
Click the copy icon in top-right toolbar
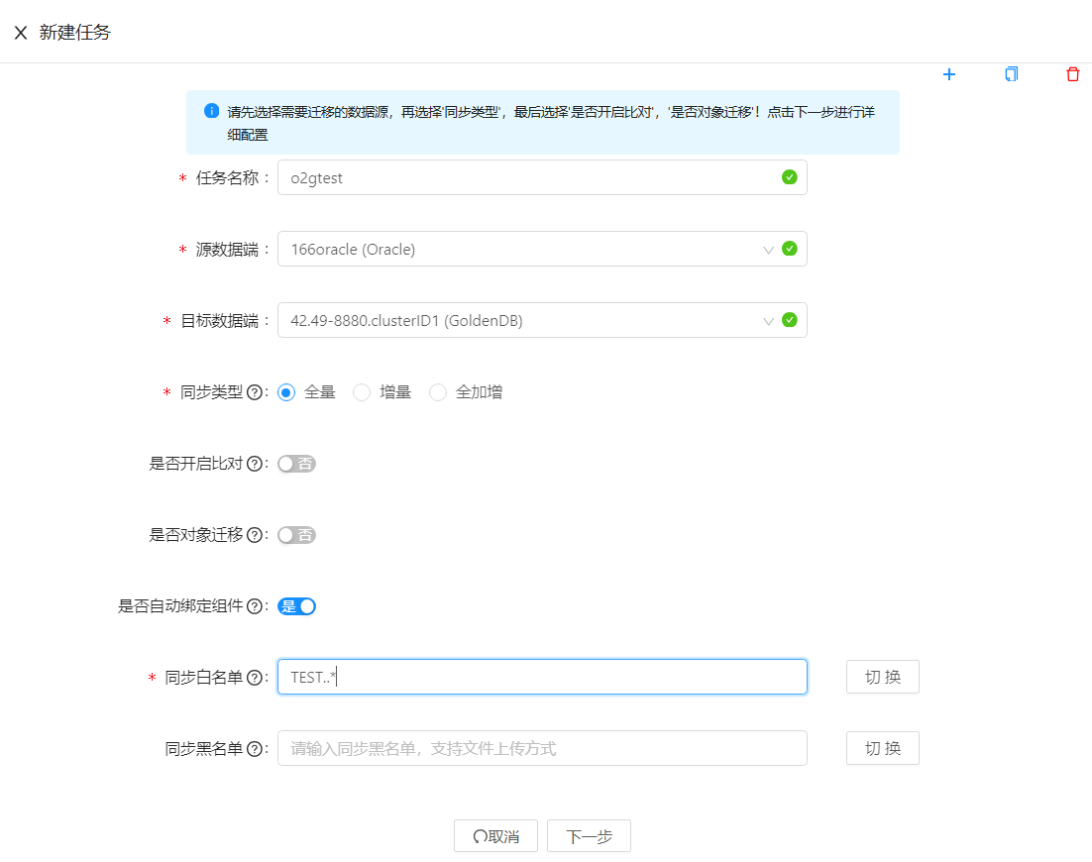point(1011,73)
